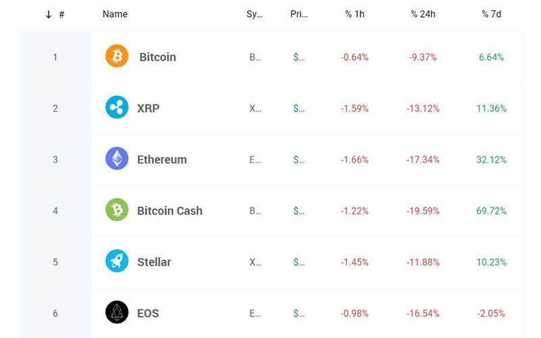541x338 pixels.
Task: Click the black EOS logo icon
Action: click(117, 313)
